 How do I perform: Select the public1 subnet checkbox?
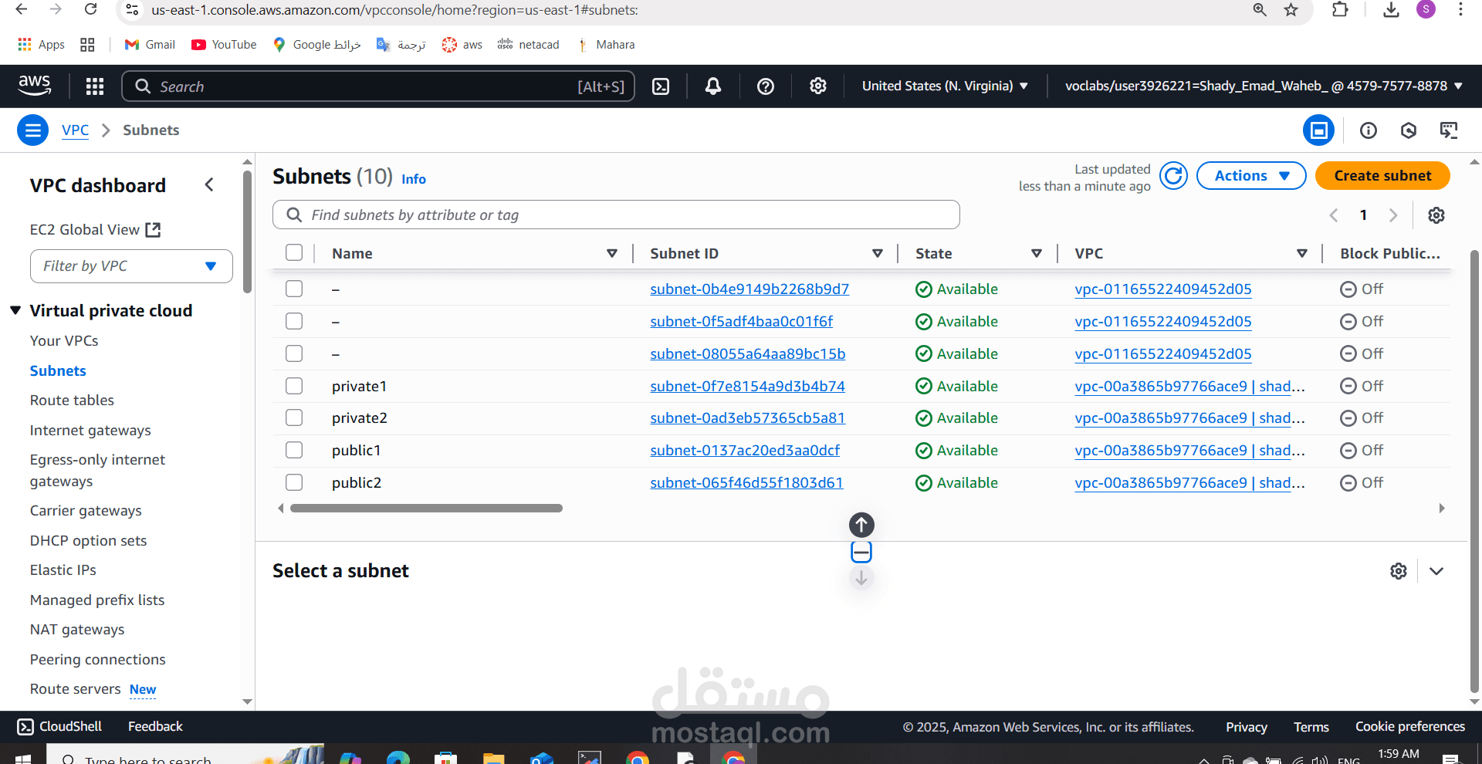pos(294,450)
